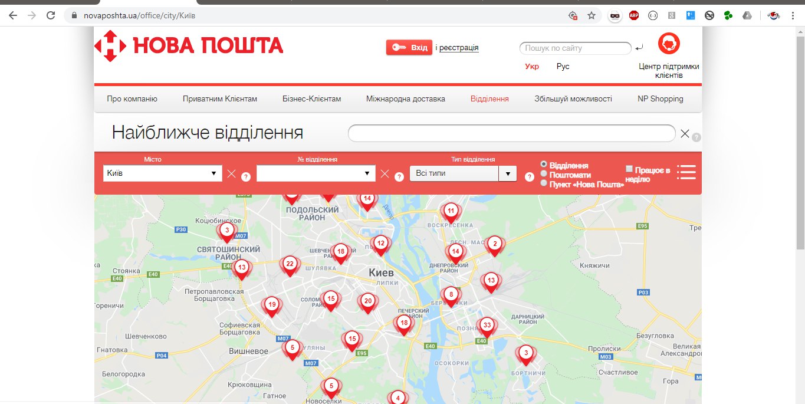Image resolution: width=805 pixels, height=404 pixels.
Task: Click map cluster marker 3 in Святошинский район
Action: click(x=227, y=231)
